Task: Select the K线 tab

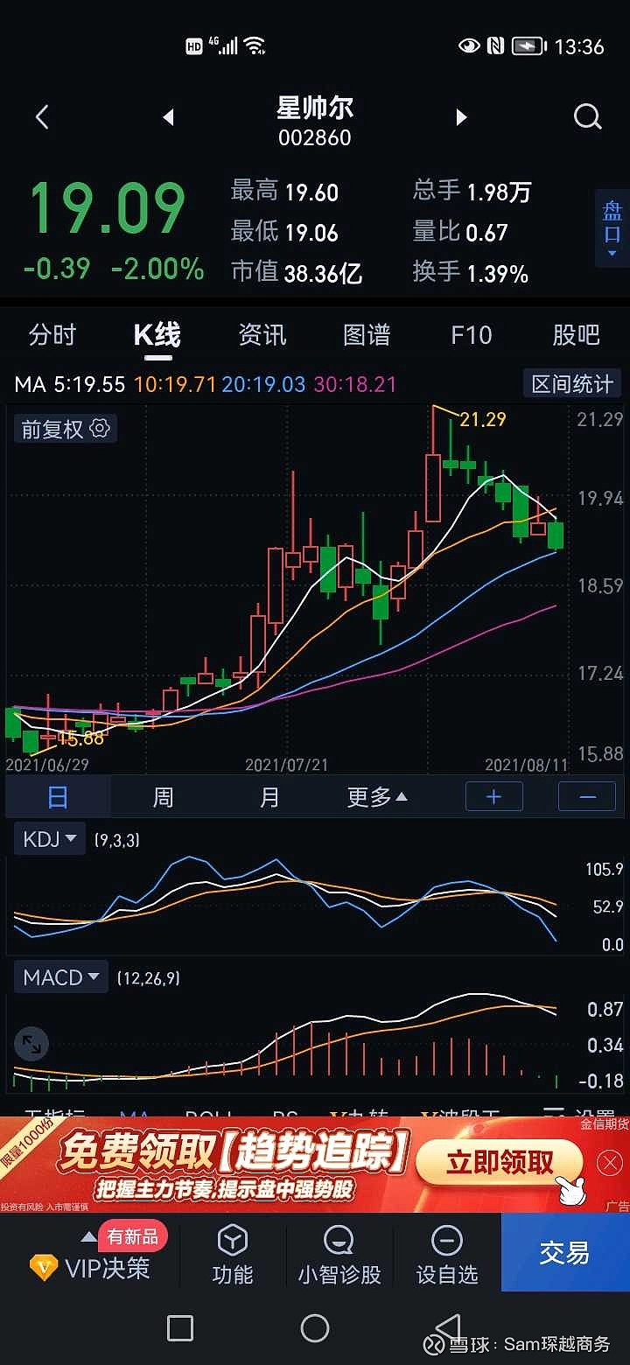Action: click(157, 334)
